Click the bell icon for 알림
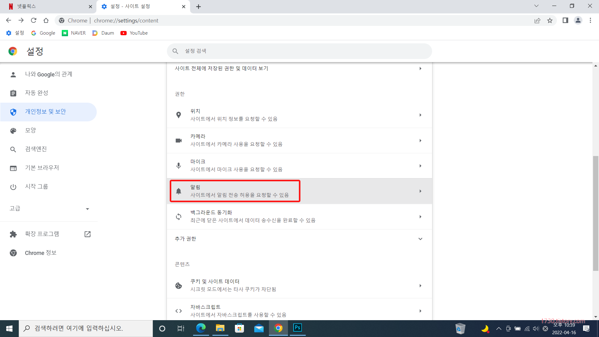This screenshot has width=599, height=337. coord(178,191)
